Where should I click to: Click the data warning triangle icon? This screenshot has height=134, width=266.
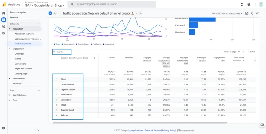tap(133, 14)
